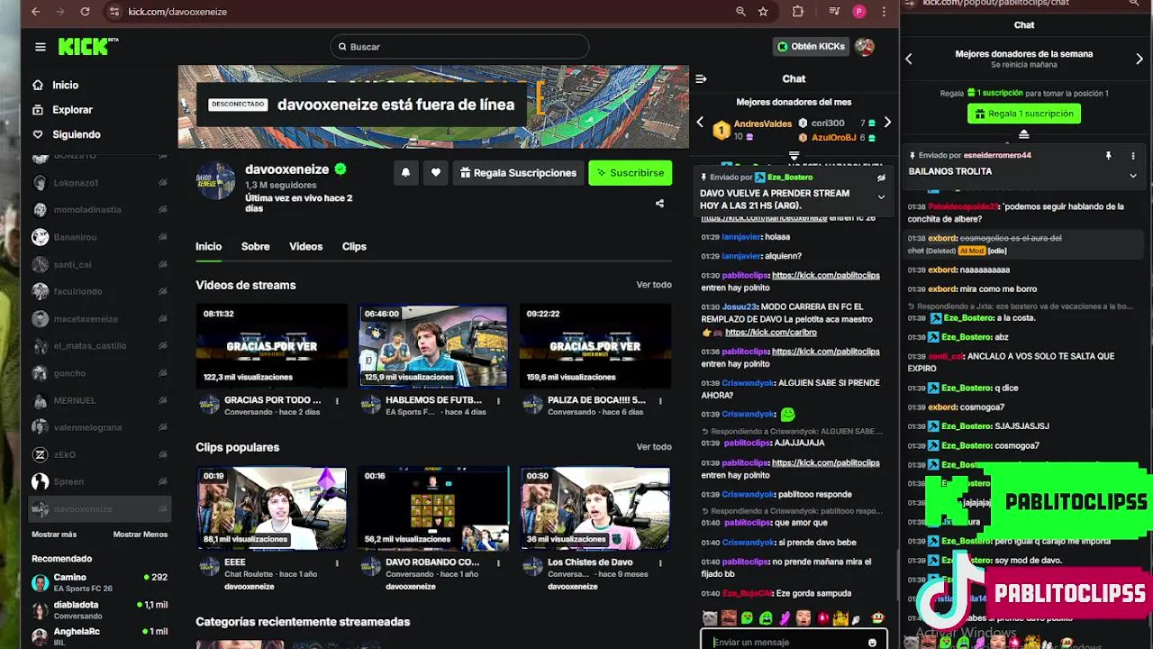Switch to the Videos tab
The height and width of the screenshot is (649, 1153).
click(305, 246)
